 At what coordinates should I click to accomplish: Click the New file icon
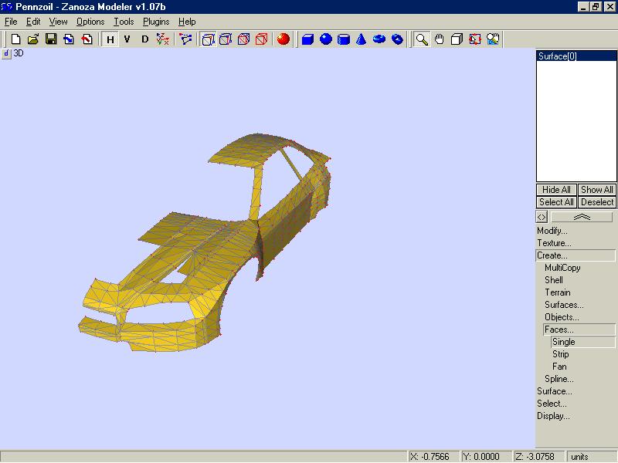15,39
